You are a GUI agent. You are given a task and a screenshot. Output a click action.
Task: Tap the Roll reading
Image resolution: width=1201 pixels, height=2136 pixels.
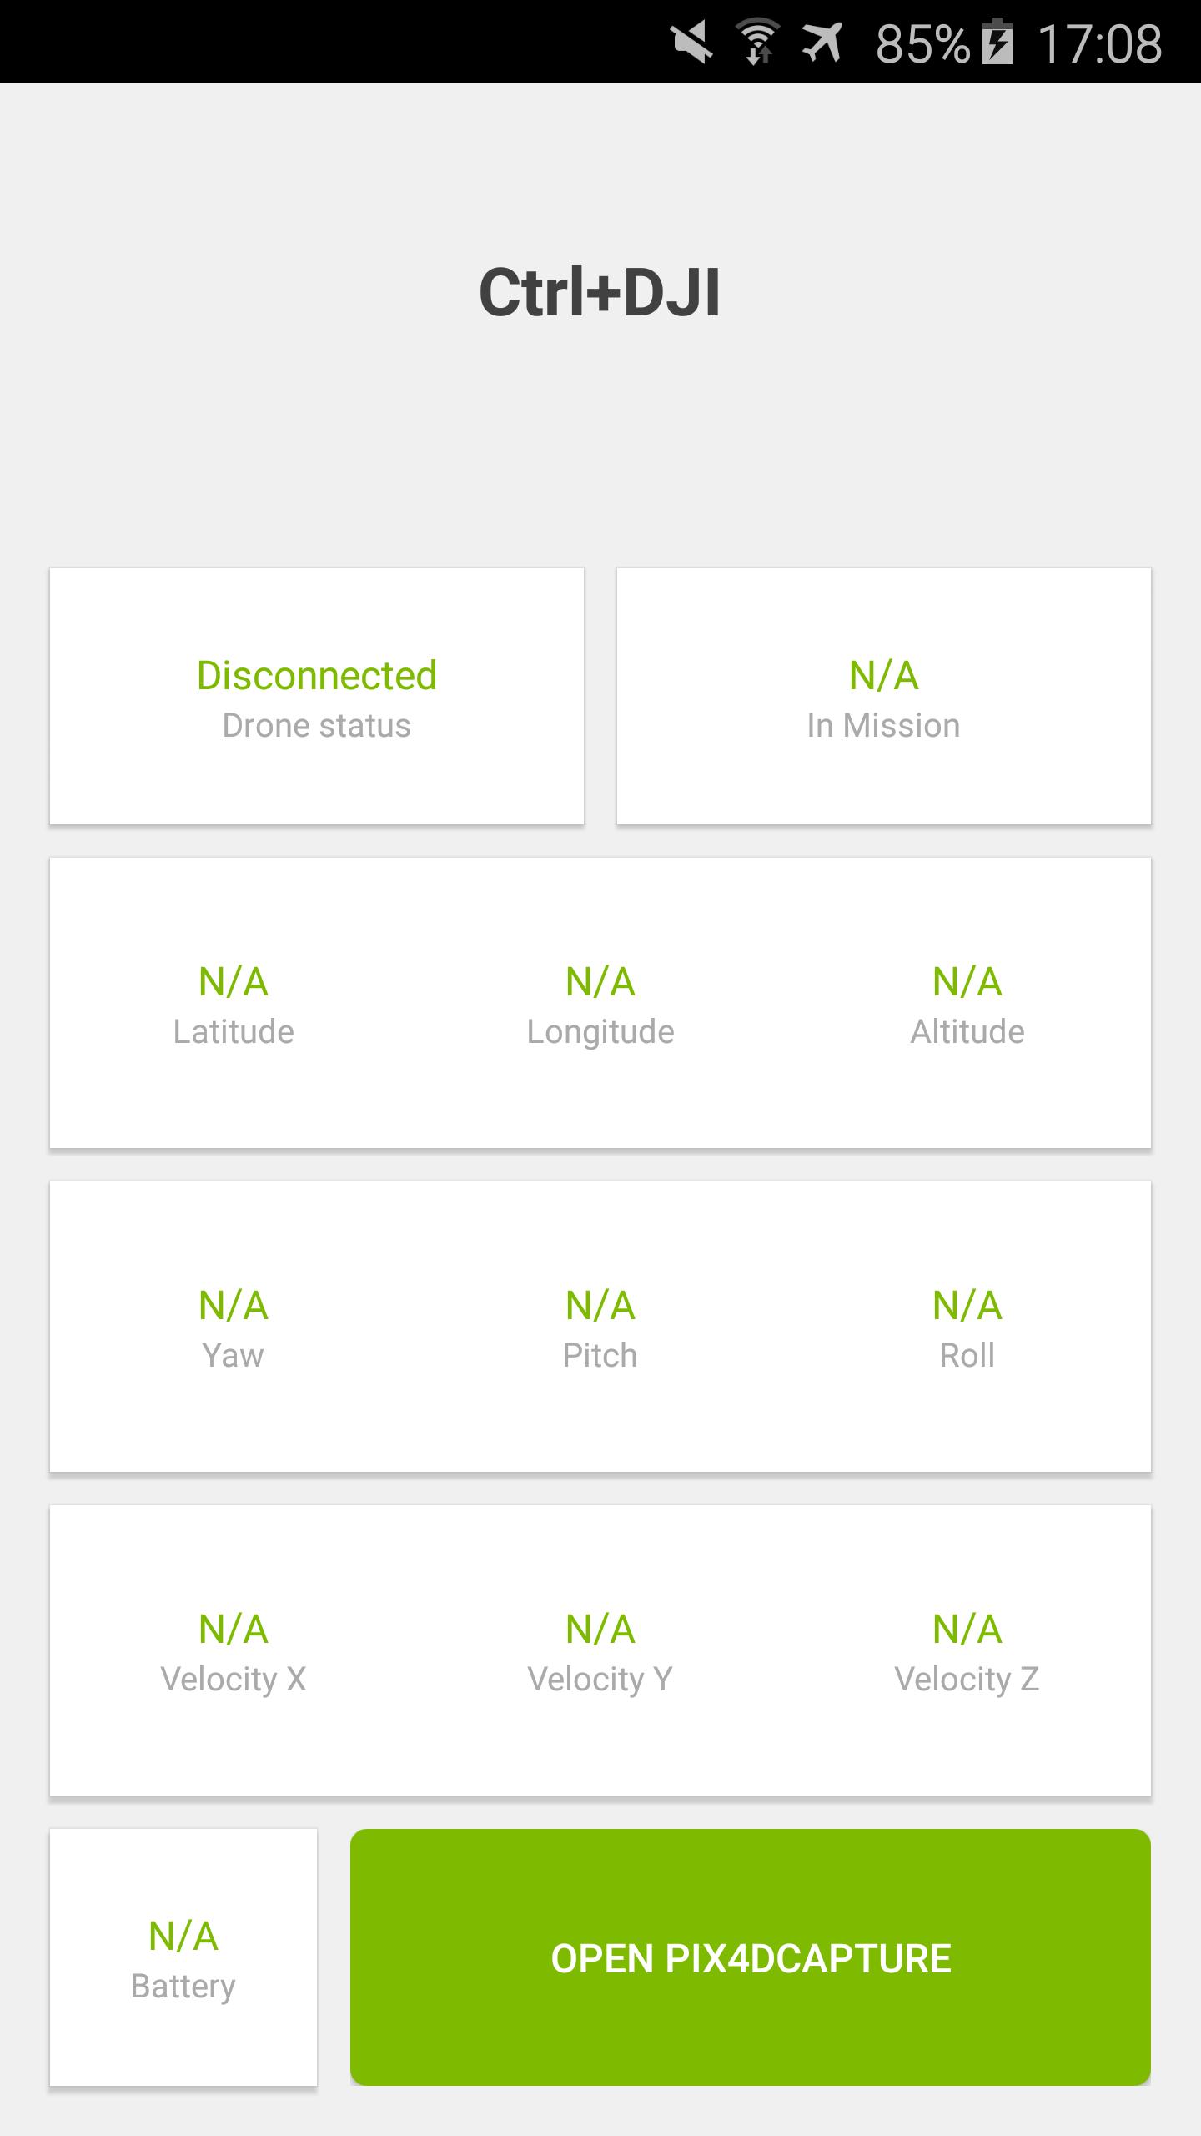coord(967,1328)
